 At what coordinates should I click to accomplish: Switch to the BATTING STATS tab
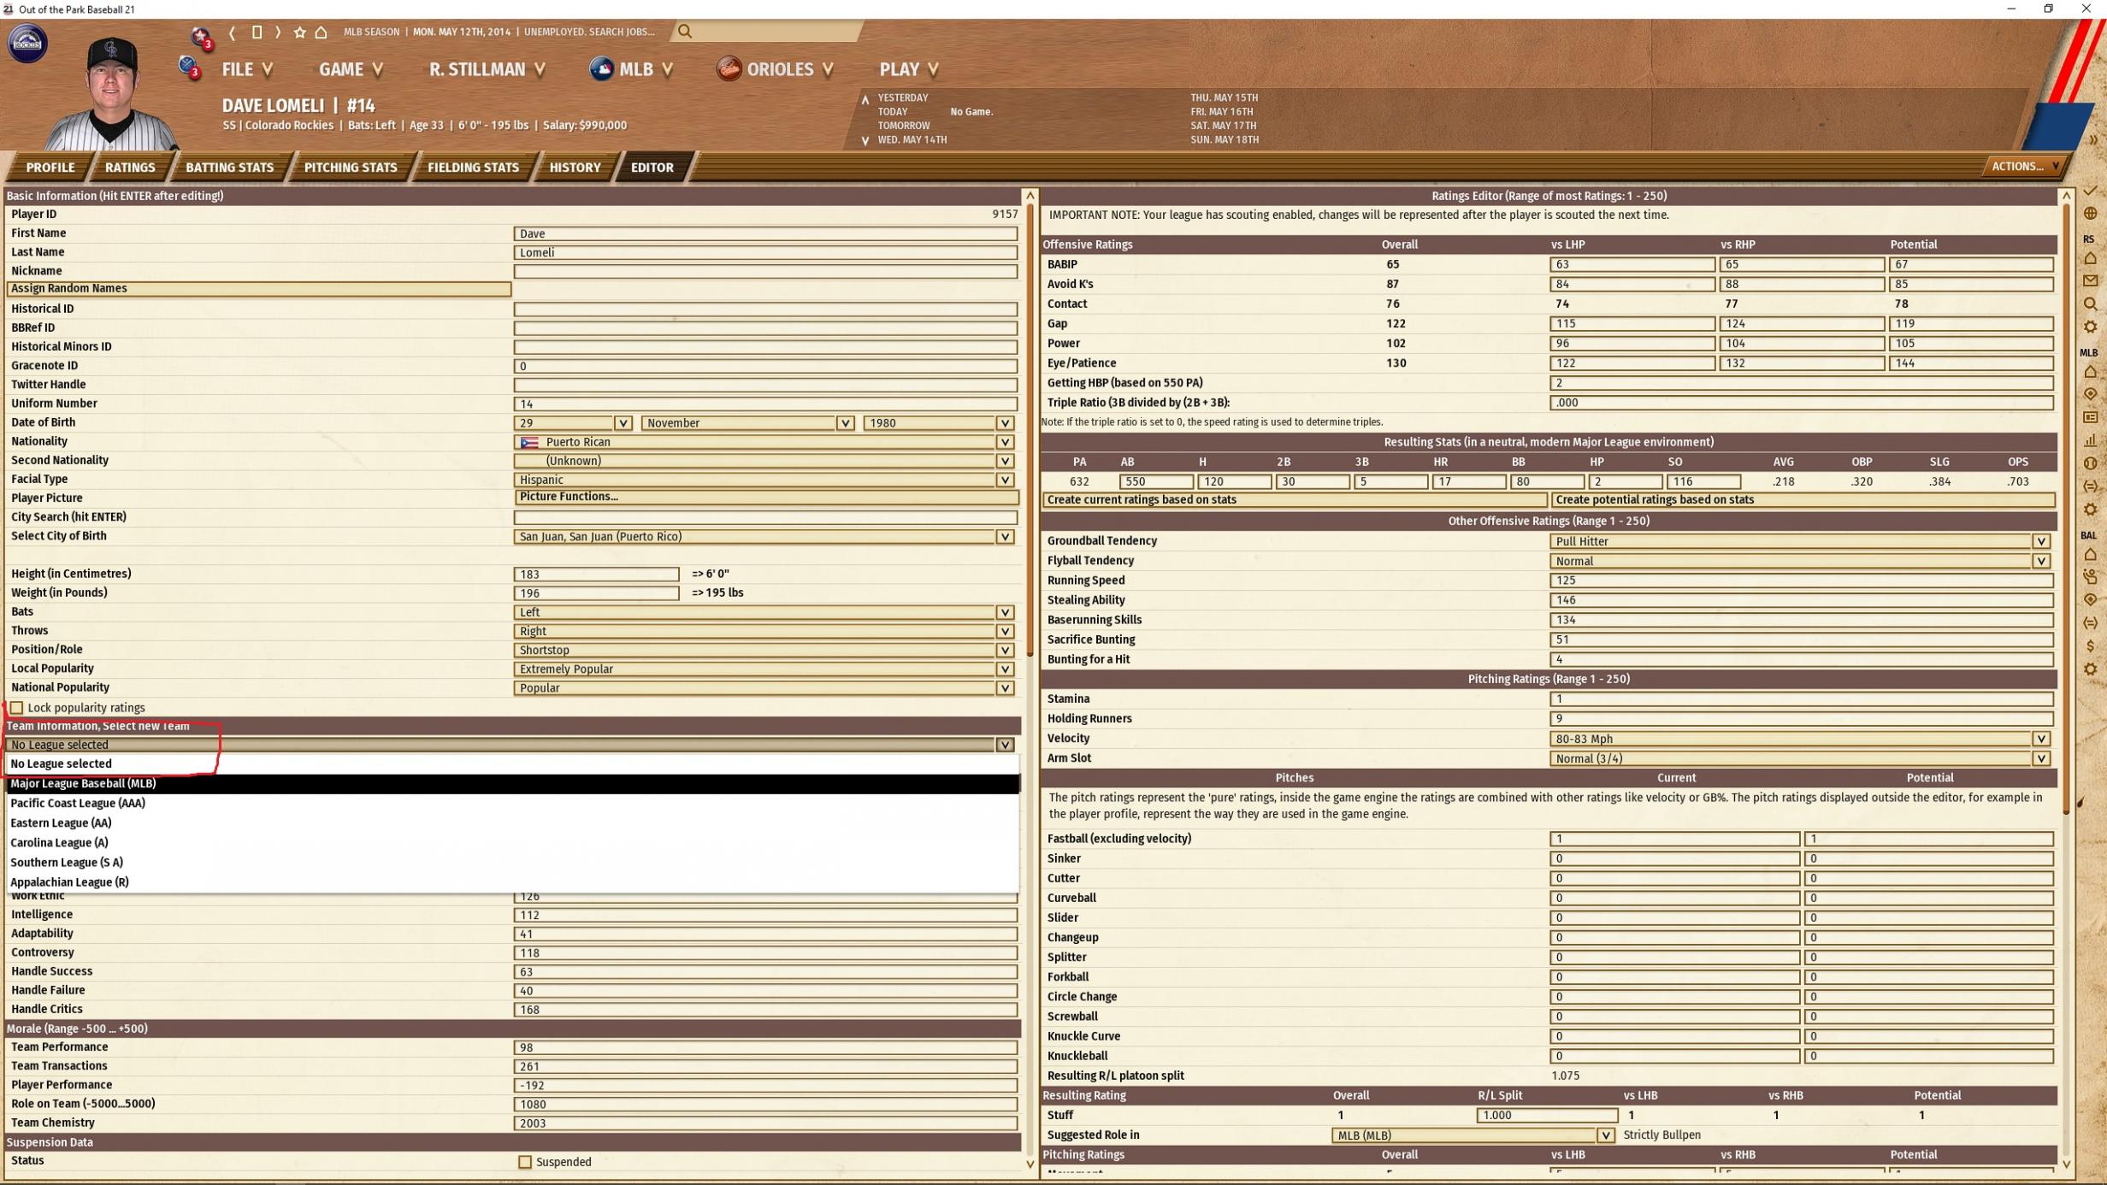(x=229, y=168)
